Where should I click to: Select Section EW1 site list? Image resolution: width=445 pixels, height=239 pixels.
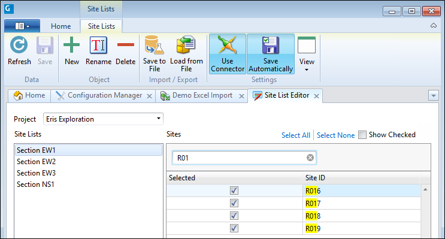coord(88,150)
